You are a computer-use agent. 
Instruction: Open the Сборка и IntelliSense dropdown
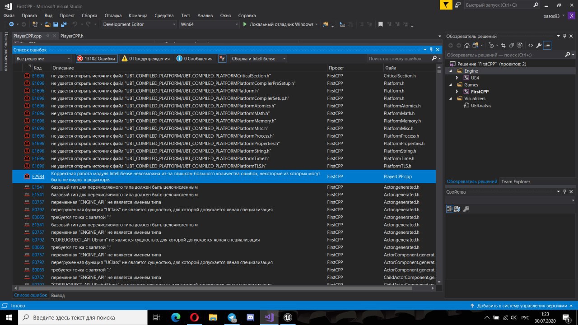(x=259, y=59)
